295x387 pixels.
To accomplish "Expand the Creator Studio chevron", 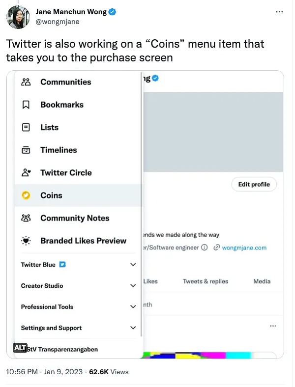I will click(x=133, y=285).
